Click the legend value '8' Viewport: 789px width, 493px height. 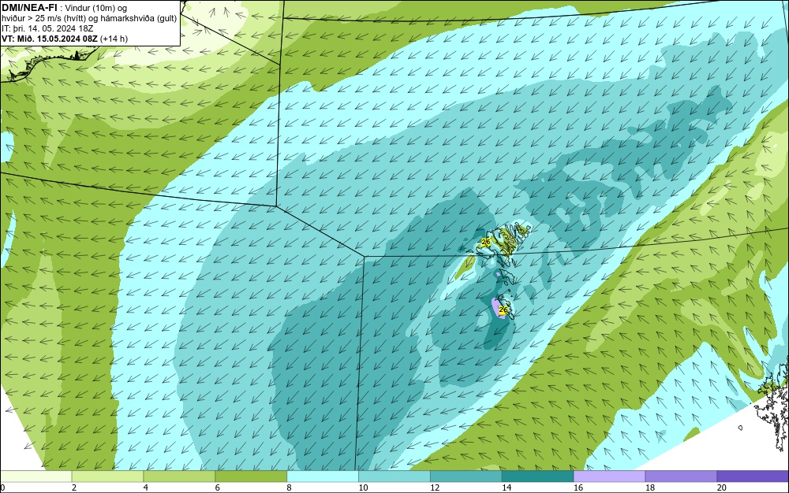point(289,487)
